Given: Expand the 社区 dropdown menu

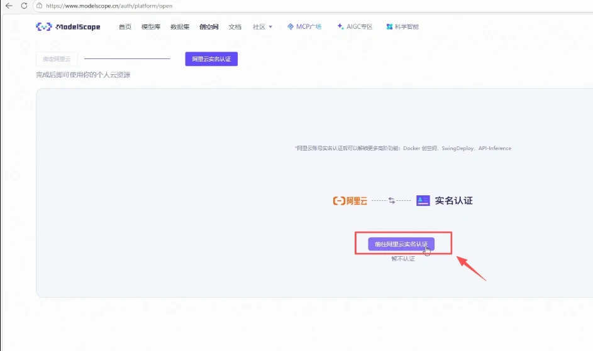Looking at the screenshot, I should pyautogui.click(x=262, y=27).
